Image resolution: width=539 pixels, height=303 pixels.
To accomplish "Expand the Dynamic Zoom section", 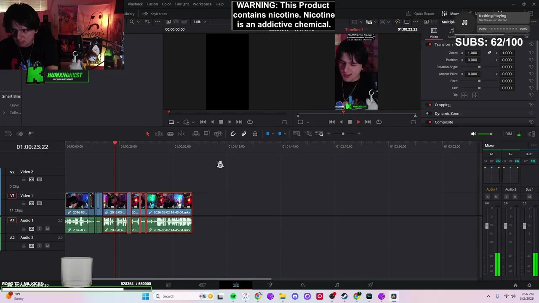I will coord(447,114).
